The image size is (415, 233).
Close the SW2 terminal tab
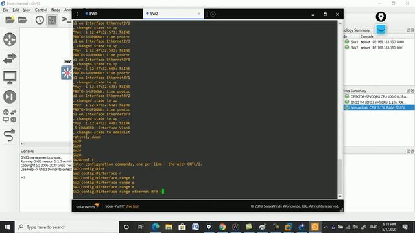[x=199, y=14]
